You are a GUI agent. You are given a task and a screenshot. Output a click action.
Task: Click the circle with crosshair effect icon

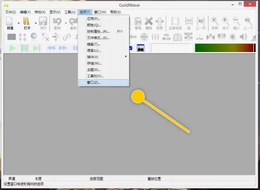pyautogui.click(x=144, y=37)
